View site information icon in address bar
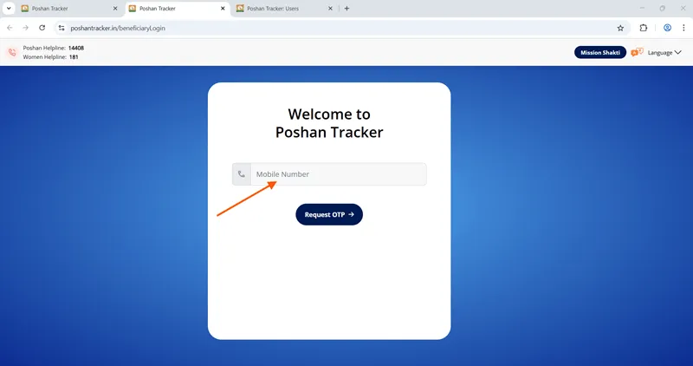This screenshot has width=693, height=366. point(62,28)
